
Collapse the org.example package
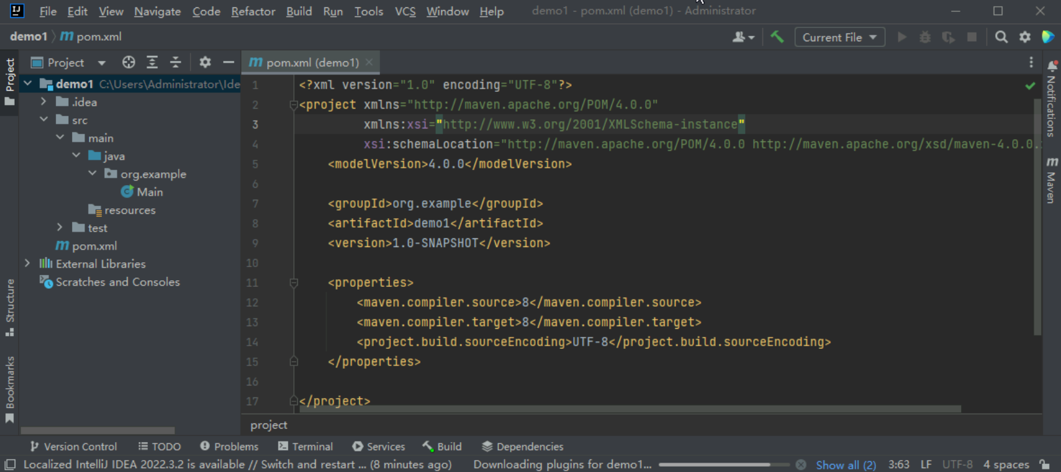(92, 174)
